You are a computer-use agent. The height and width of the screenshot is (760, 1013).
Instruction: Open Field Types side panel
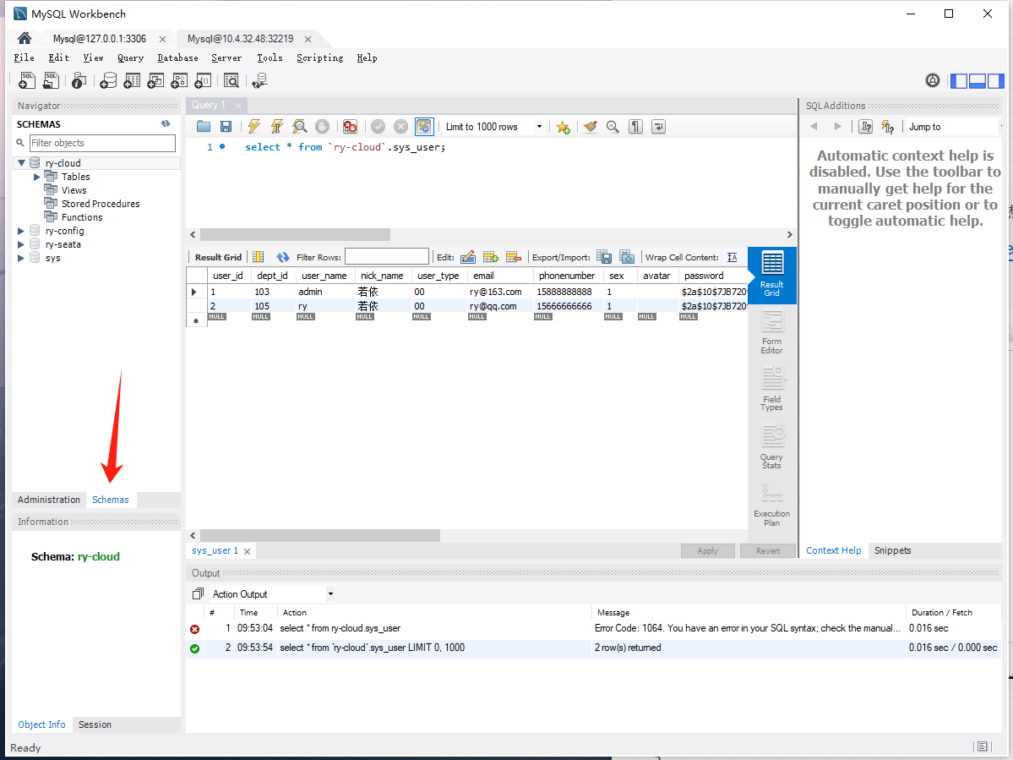[x=772, y=389]
